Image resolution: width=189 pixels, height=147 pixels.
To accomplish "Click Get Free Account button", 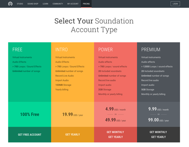I will 30,135.
